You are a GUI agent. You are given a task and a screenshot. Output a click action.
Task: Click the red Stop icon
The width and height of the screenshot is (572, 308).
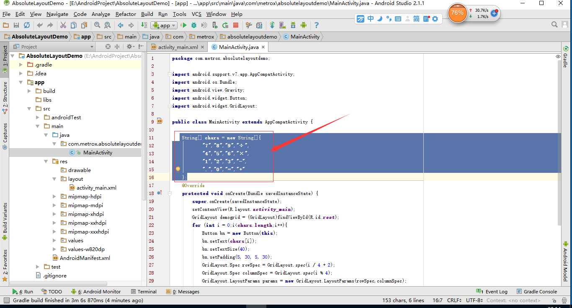236,26
